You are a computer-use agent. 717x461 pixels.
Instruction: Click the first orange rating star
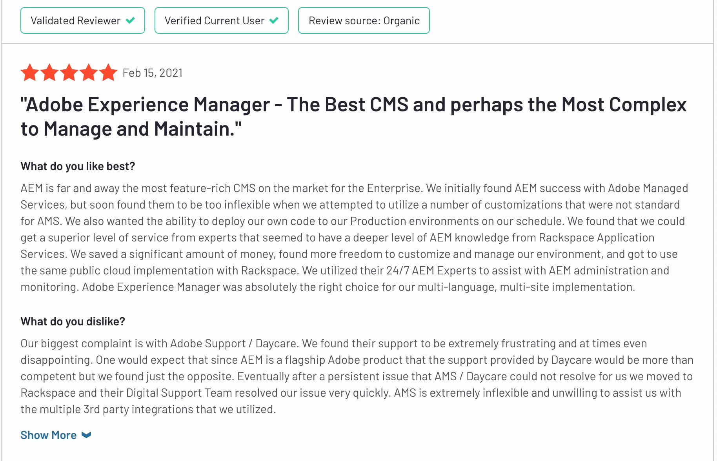[x=30, y=73]
